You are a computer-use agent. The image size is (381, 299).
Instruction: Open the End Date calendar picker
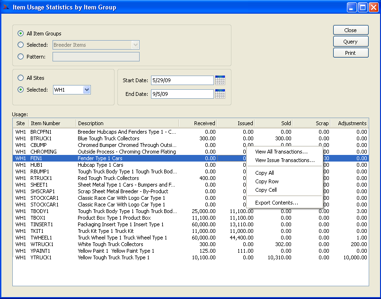point(220,94)
